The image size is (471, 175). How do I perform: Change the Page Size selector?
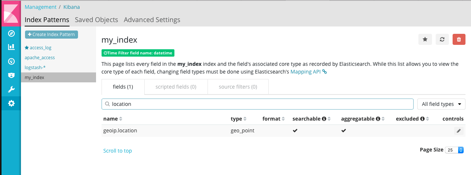454,150
